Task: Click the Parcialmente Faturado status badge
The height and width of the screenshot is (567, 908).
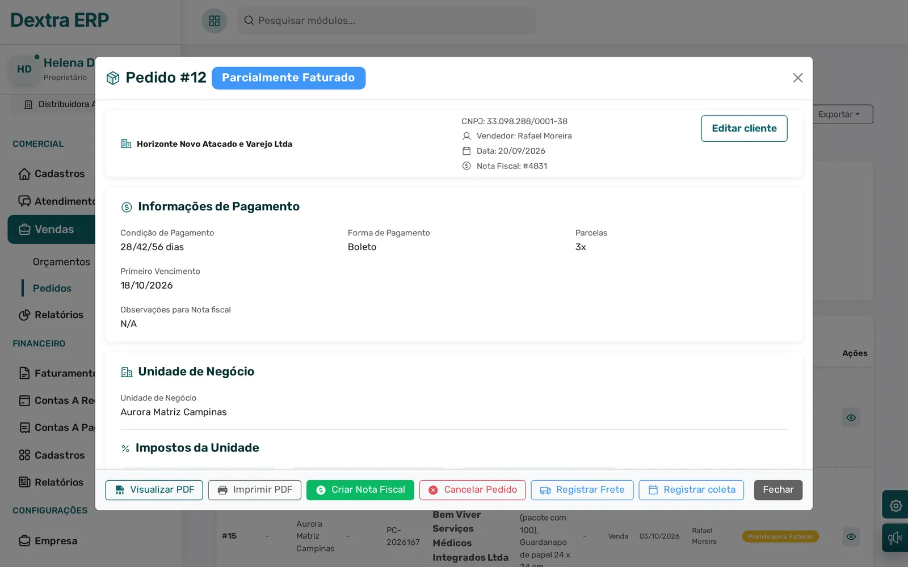Action: 288,78
